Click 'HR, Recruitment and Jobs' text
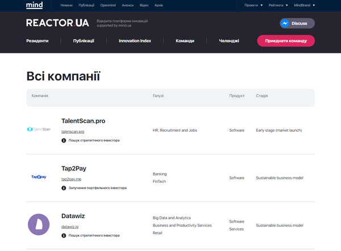 click(x=175, y=130)
